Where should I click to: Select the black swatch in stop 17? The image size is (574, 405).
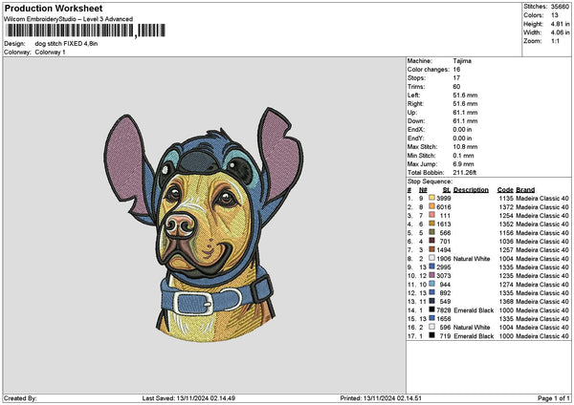pos(431,335)
